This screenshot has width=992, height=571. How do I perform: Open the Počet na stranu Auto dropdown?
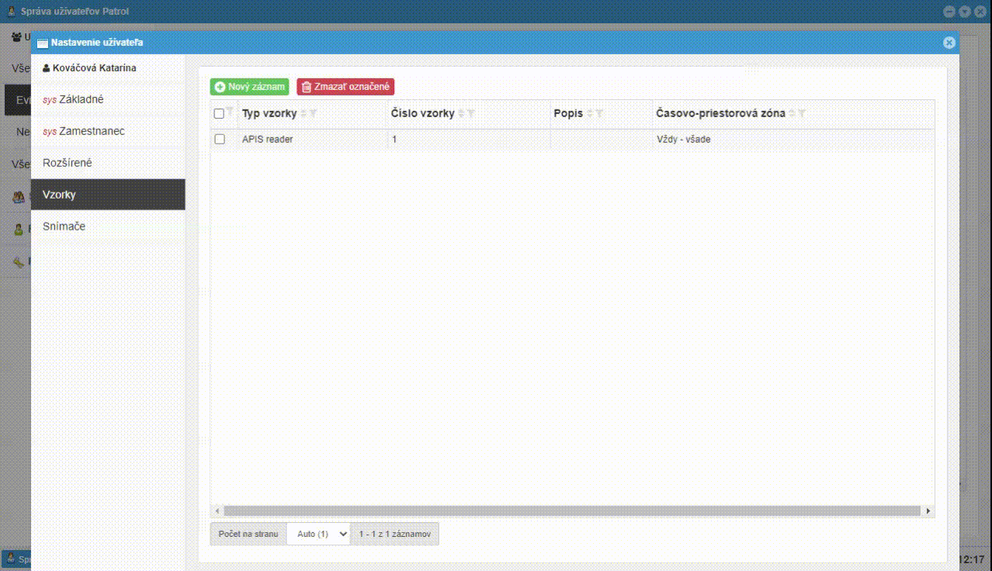[x=318, y=535]
